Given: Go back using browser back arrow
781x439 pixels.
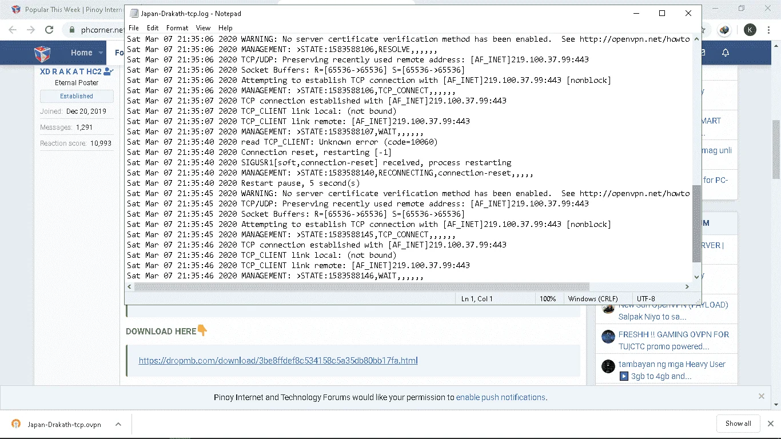Looking at the screenshot, I should point(13,30).
